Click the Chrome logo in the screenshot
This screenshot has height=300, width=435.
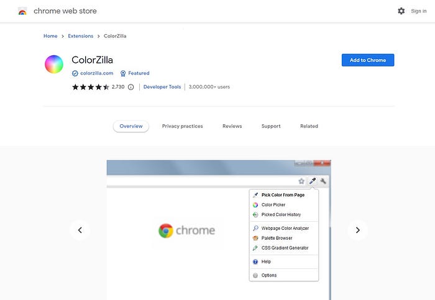[x=166, y=230]
